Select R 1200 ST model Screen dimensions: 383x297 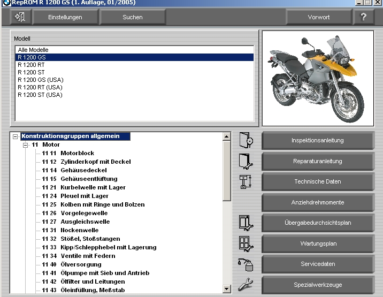[x=134, y=72]
